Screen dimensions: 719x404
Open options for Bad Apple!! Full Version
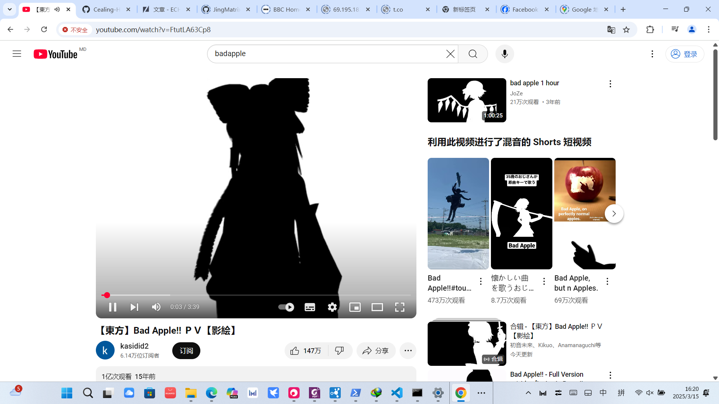coord(610,375)
